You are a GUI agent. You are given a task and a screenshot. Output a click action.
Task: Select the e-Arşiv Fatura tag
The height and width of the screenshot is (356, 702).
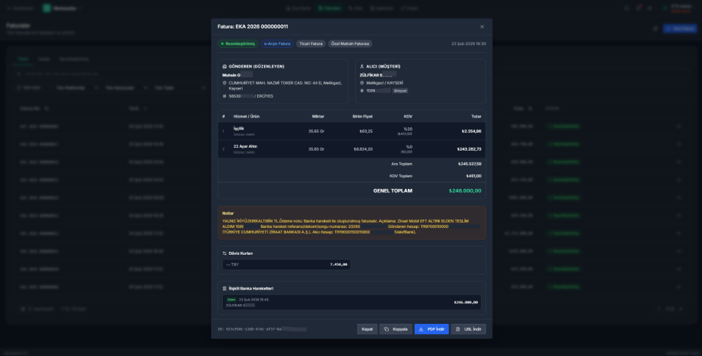(277, 43)
